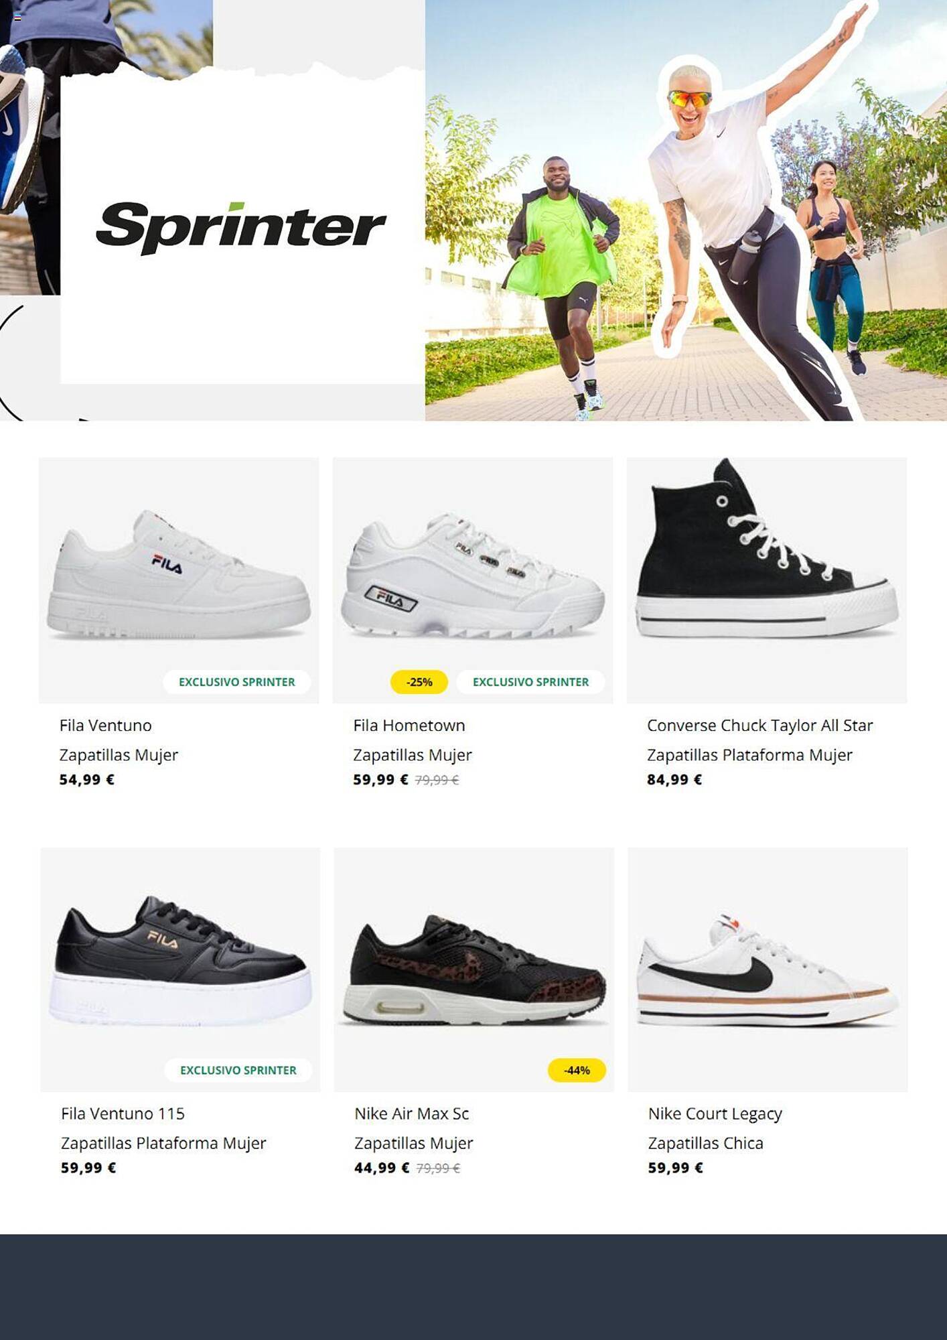947x1340 pixels.
Task: Click the runners banner photo
Action: click(x=686, y=210)
